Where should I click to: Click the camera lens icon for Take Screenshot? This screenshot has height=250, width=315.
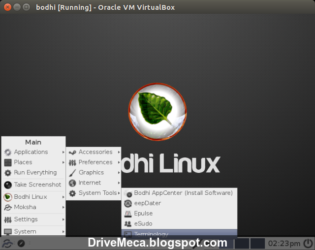click(8, 185)
